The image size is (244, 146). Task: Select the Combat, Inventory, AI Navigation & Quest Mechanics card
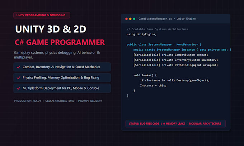(62, 67)
